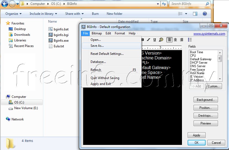The width and height of the screenshot is (229, 150).
Task: Select the Bginfo.exe file icon
Action: (51, 40)
